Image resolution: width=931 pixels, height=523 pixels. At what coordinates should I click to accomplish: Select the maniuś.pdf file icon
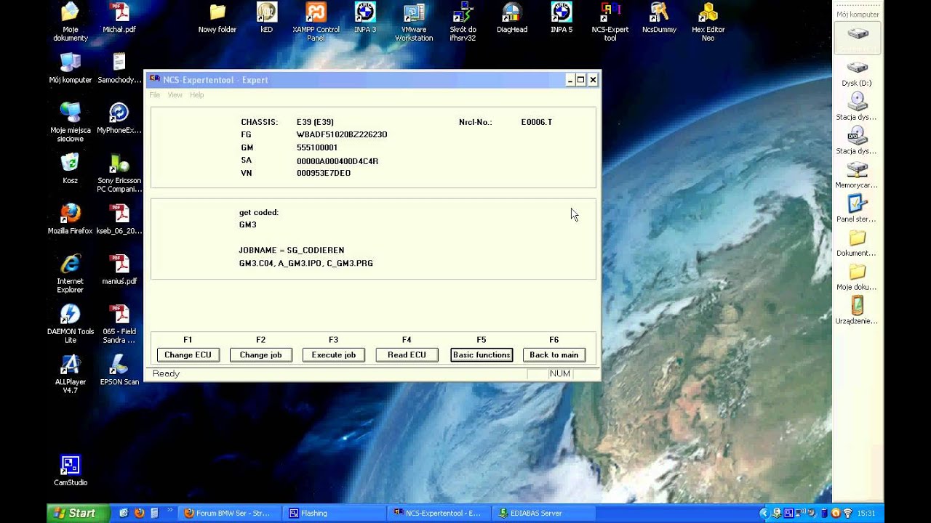click(x=119, y=269)
